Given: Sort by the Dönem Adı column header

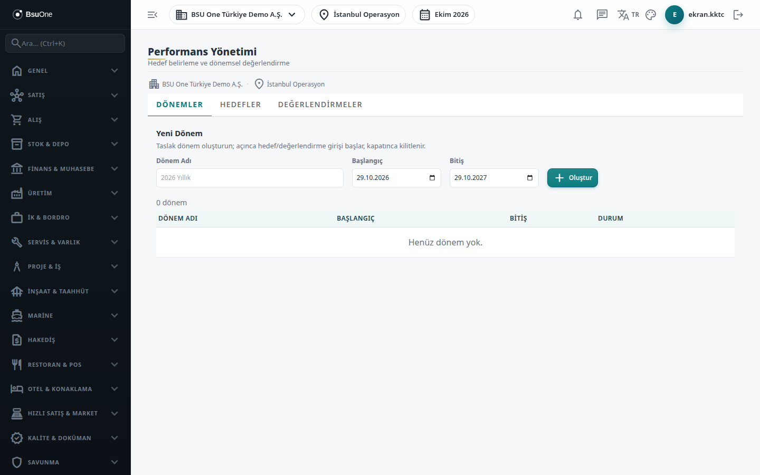Looking at the screenshot, I should (x=178, y=218).
